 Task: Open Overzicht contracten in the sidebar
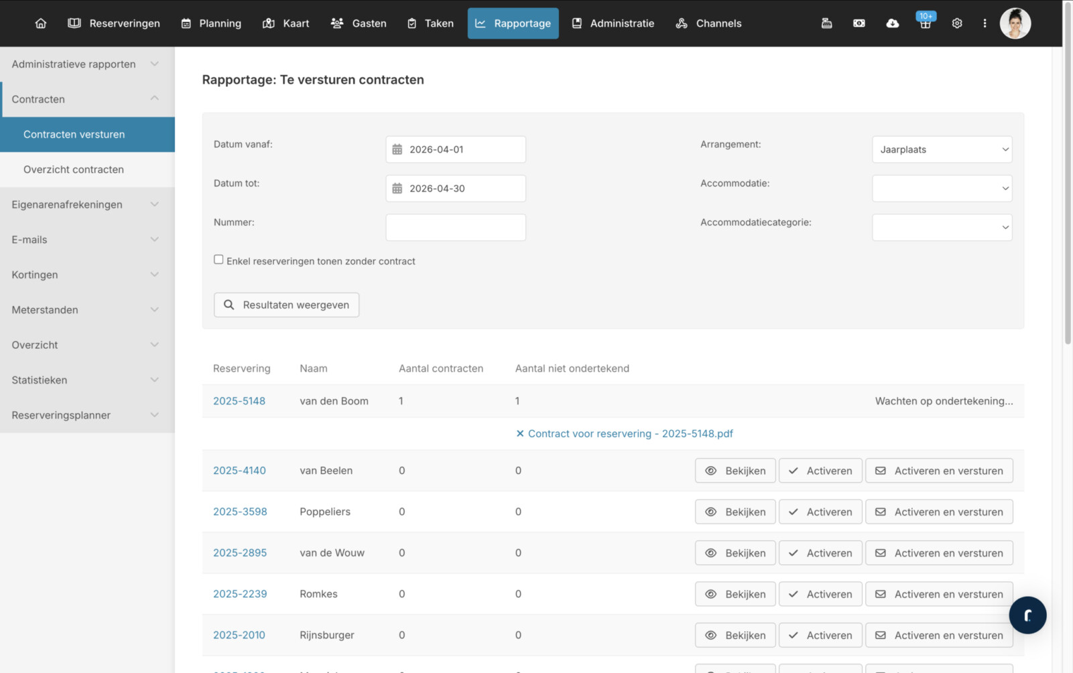[x=74, y=169]
